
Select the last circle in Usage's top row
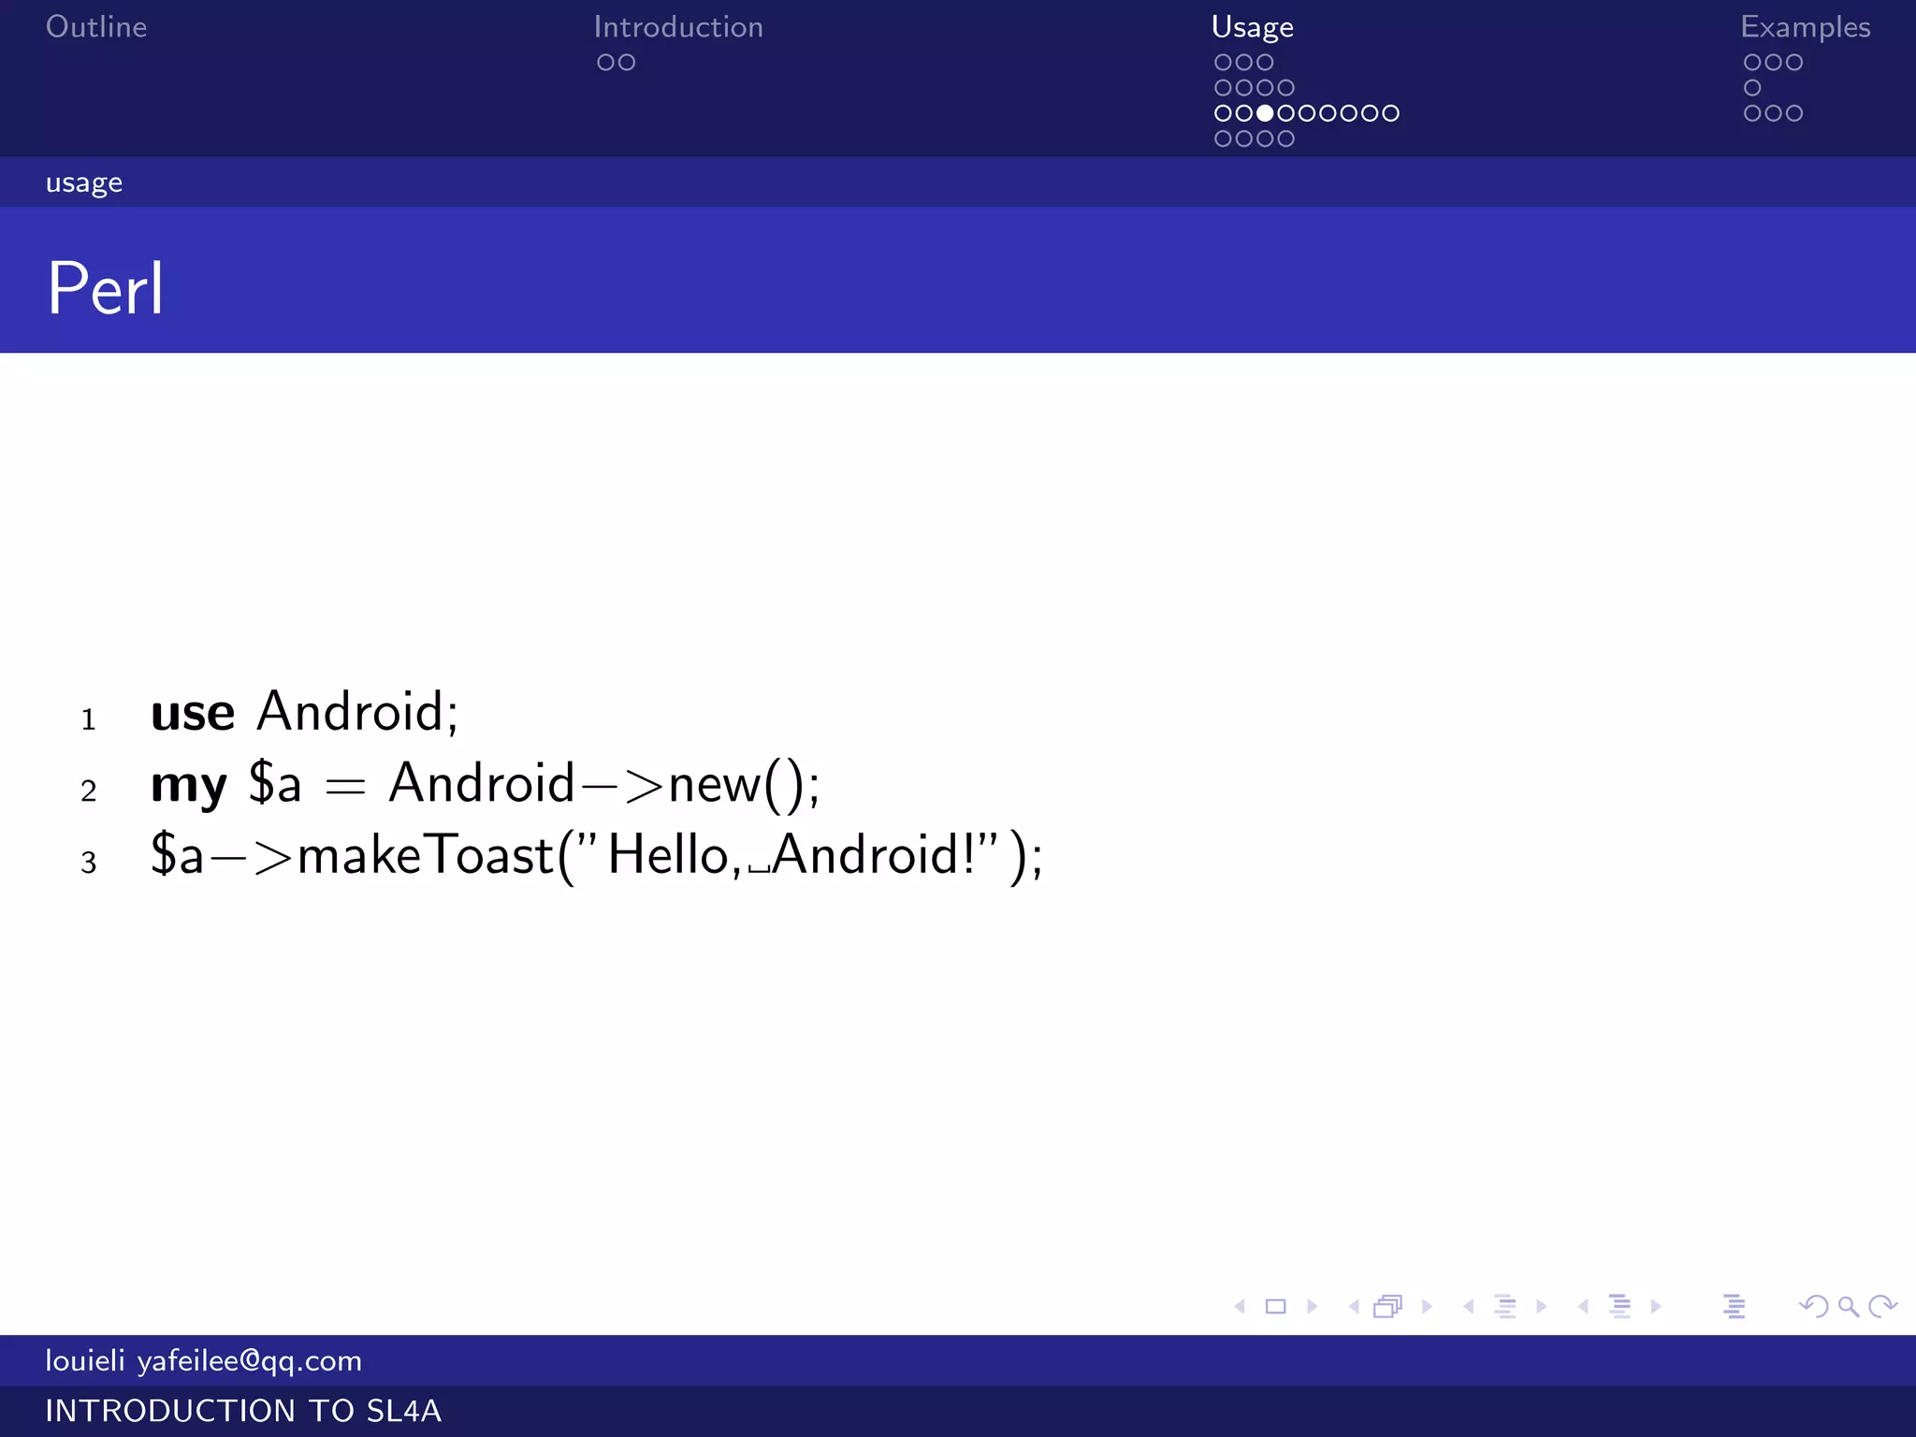1265,63
